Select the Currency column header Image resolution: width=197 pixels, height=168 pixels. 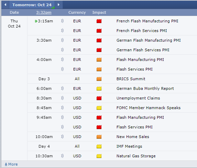pyautogui.click(x=77, y=12)
